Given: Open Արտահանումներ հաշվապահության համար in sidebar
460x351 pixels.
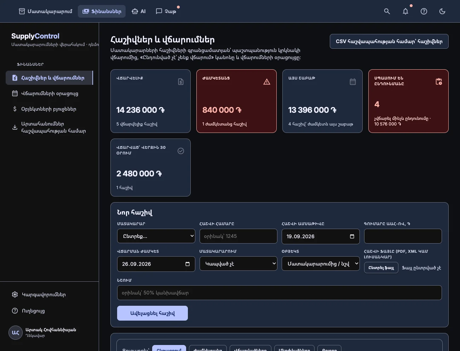Looking at the screenshot, I should coord(49,127).
